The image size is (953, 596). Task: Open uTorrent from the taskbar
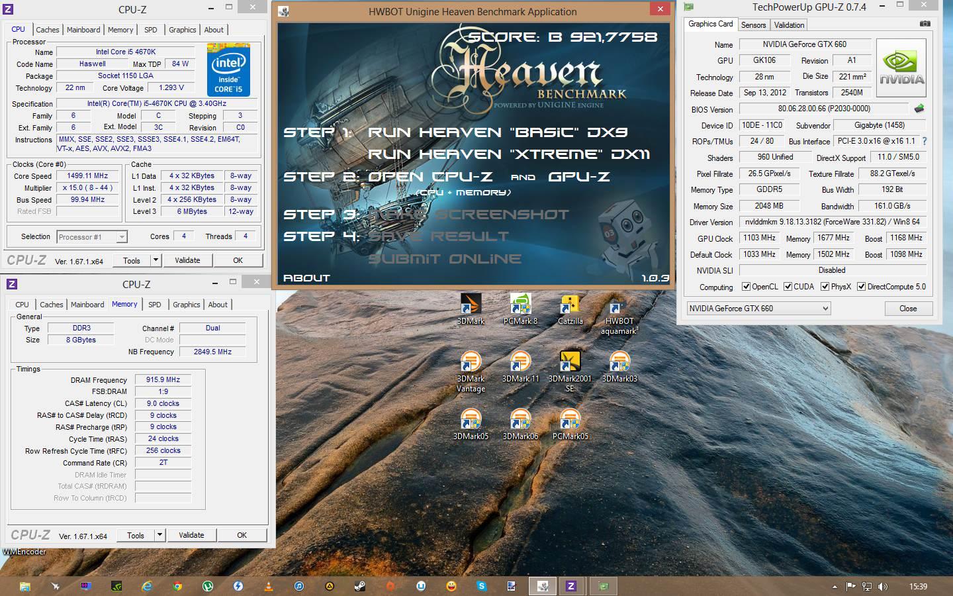[x=207, y=586]
